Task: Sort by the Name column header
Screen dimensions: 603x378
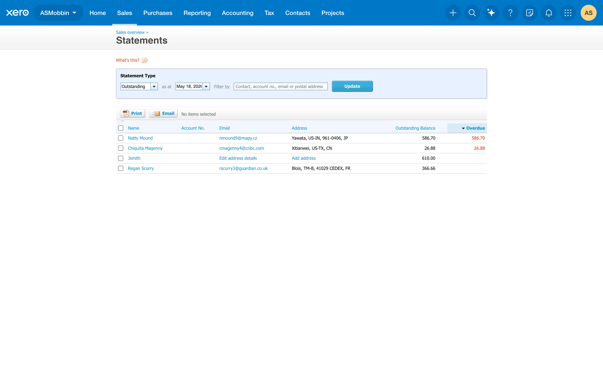Action: click(133, 128)
